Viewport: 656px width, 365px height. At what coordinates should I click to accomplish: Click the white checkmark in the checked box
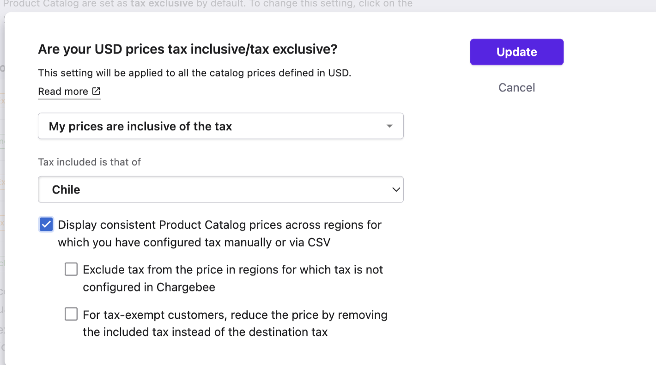46,225
